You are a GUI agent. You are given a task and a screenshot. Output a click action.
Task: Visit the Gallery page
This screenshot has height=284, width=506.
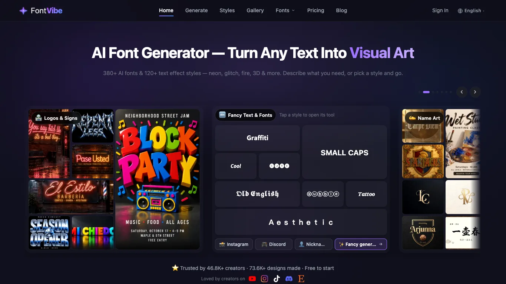255,10
